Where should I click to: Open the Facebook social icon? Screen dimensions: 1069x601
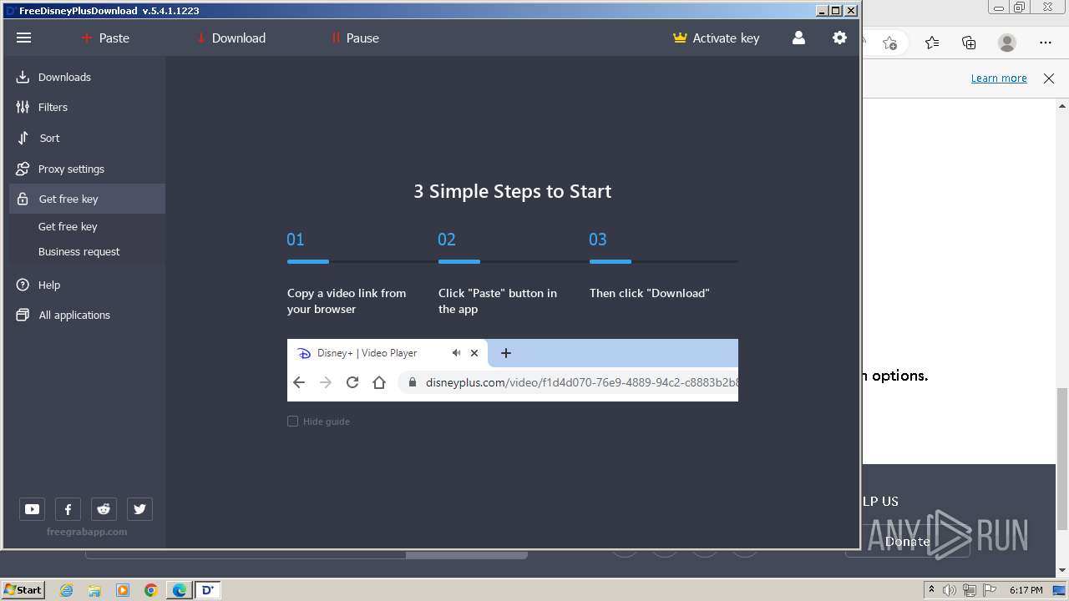(68, 509)
